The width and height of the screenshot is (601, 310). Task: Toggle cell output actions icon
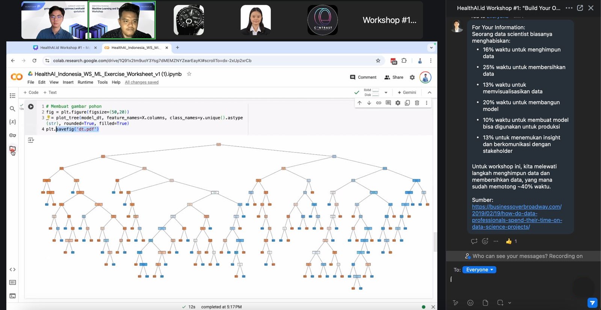[x=31, y=140]
